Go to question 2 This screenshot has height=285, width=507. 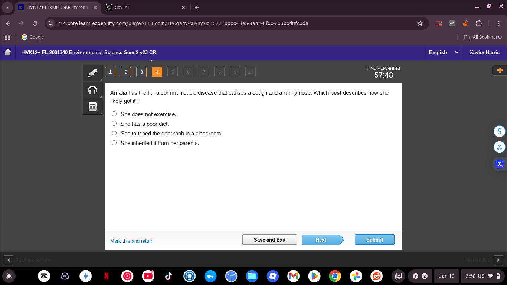(126, 72)
